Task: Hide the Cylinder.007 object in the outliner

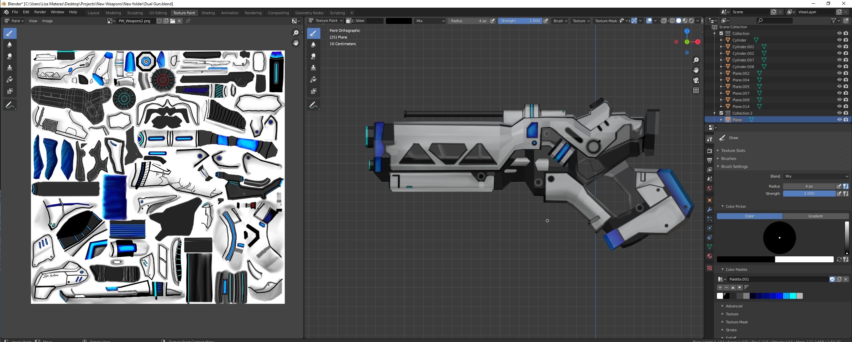Action: pos(839,60)
